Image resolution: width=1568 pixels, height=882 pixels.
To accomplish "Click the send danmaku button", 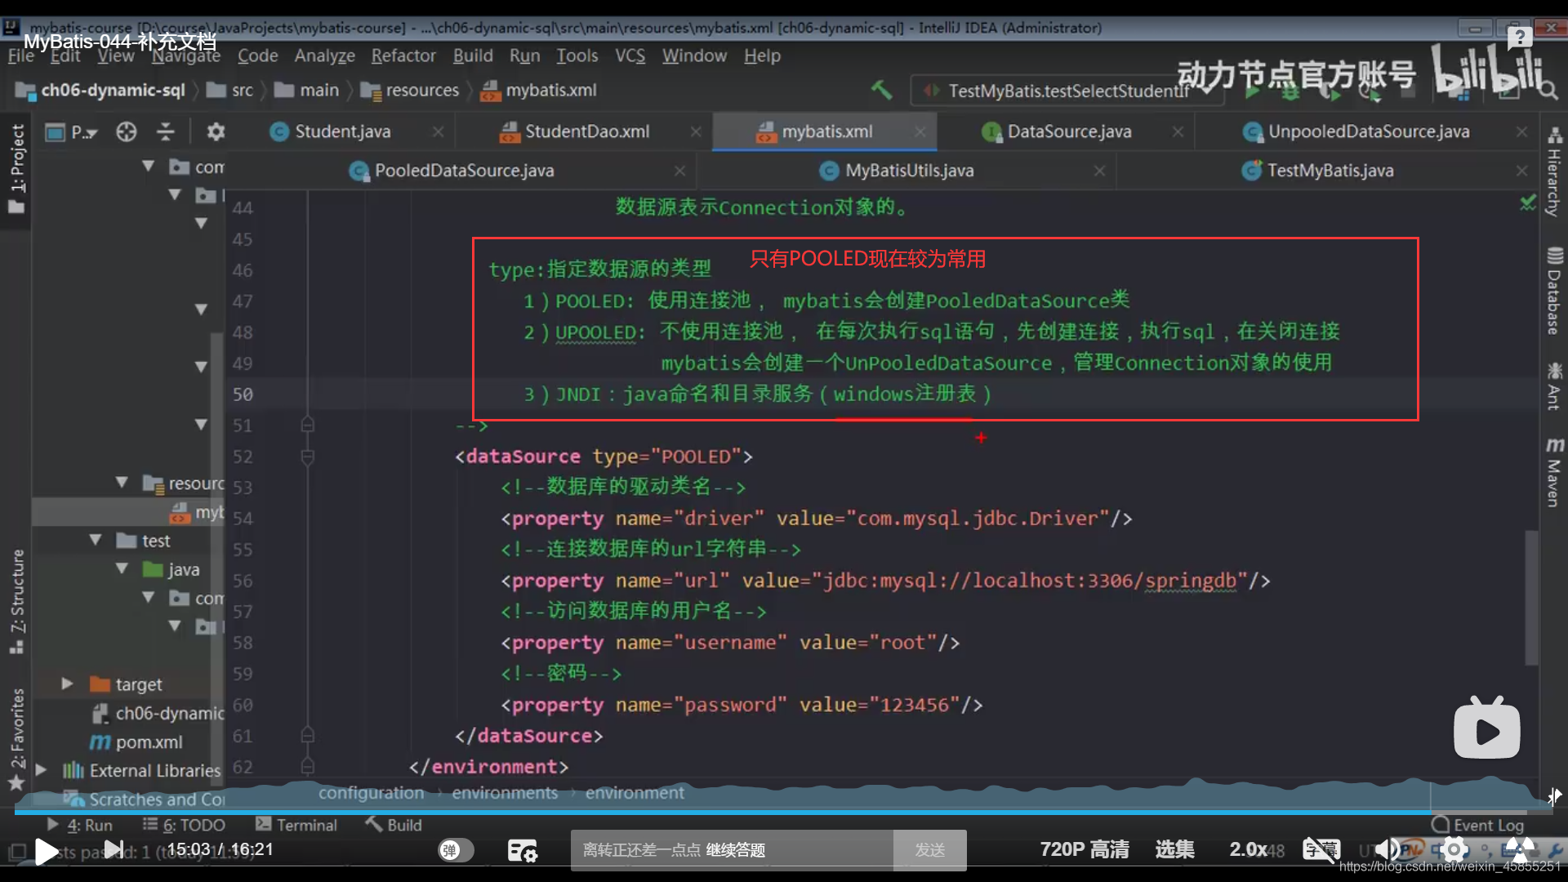I will click(x=929, y=850).
